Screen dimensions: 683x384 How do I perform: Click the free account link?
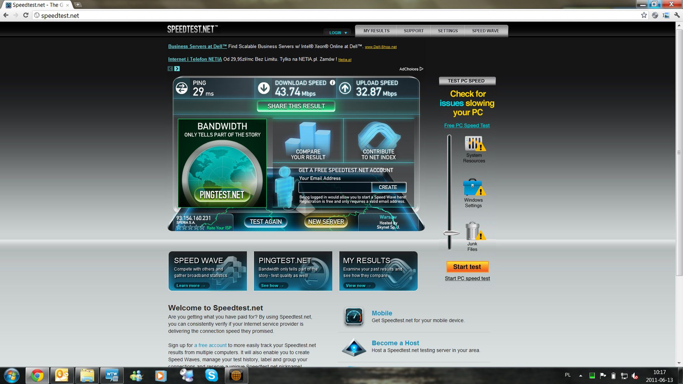click(210, 345)
